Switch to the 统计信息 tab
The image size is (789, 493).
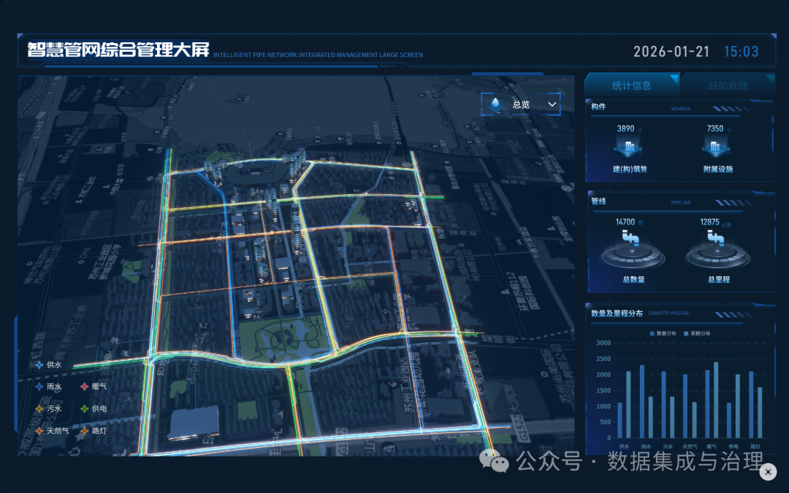pyautogui.click(x=631, y=85)
